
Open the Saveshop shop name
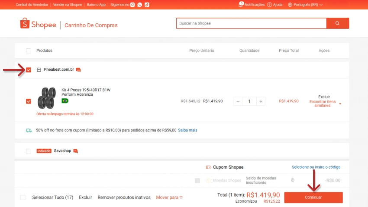click(x=62, y=151)
